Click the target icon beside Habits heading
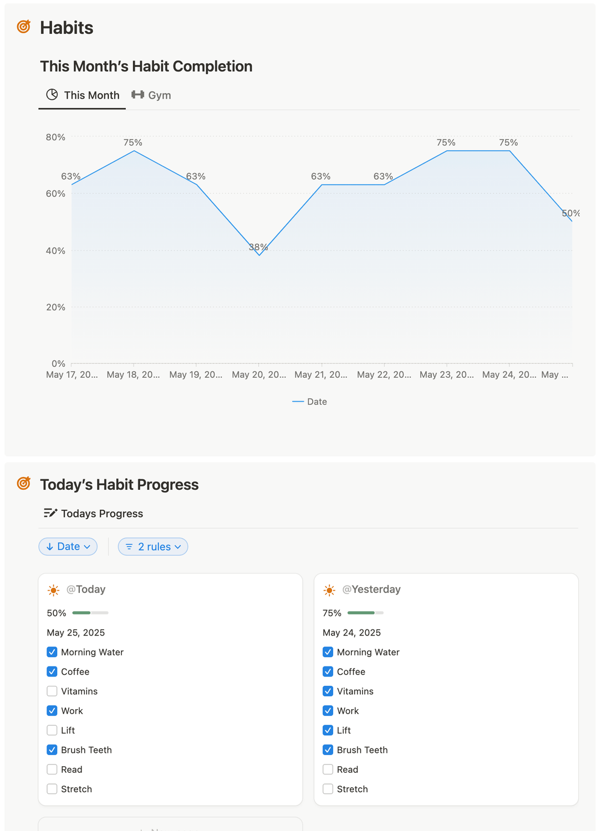Screen dimensions: 602x831 click(x=24, y=26)
